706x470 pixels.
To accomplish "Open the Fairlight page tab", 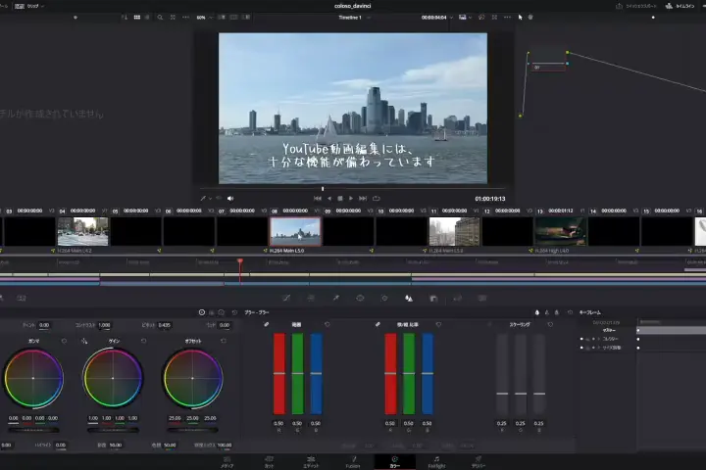I will 436,462.
